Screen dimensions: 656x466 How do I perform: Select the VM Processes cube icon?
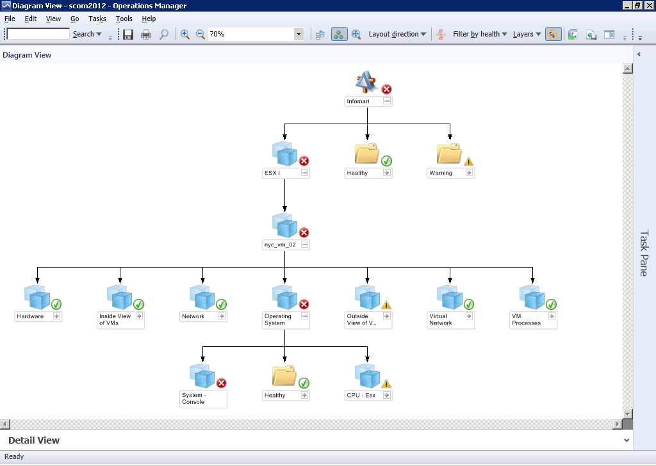coord(532,298)
